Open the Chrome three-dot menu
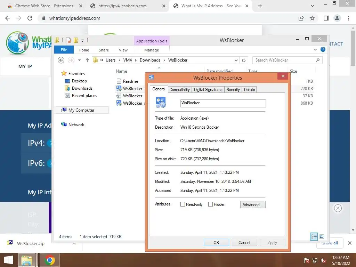Viewport: 356px width, 267px height. tap(348, 18)
